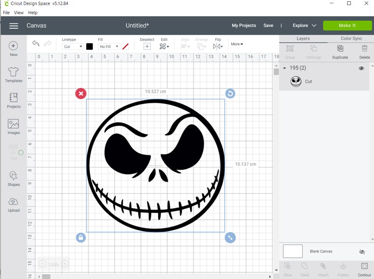The image size is (374, 279).
Task: Switch to the Color Sync tab
Action: tap(351, 39)
